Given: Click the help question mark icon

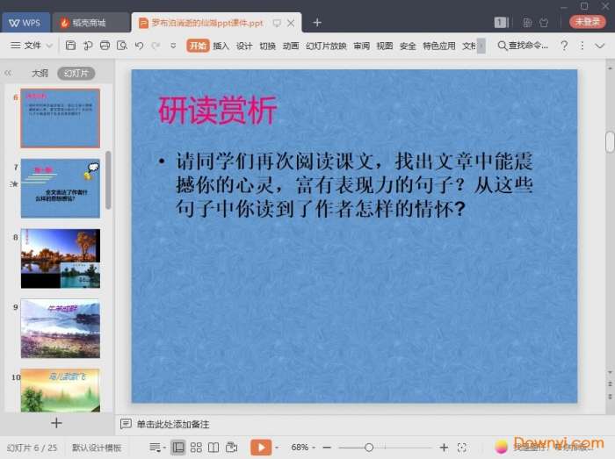Looking at the screenshot, I should pyautogui.click(x=564, y=46).
